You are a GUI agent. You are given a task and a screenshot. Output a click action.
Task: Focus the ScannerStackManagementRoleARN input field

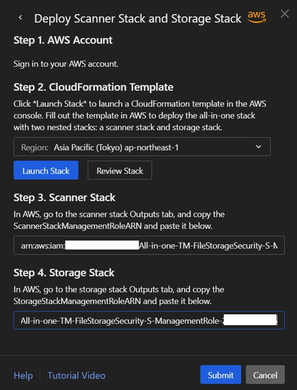[149, 245]
